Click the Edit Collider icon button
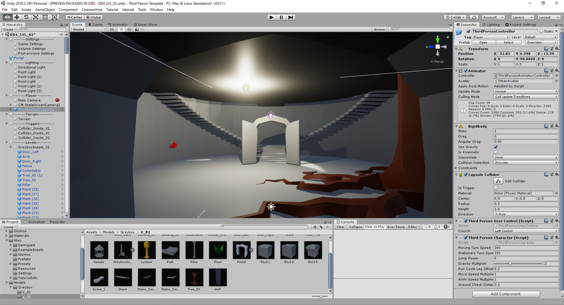 [498, 181]
